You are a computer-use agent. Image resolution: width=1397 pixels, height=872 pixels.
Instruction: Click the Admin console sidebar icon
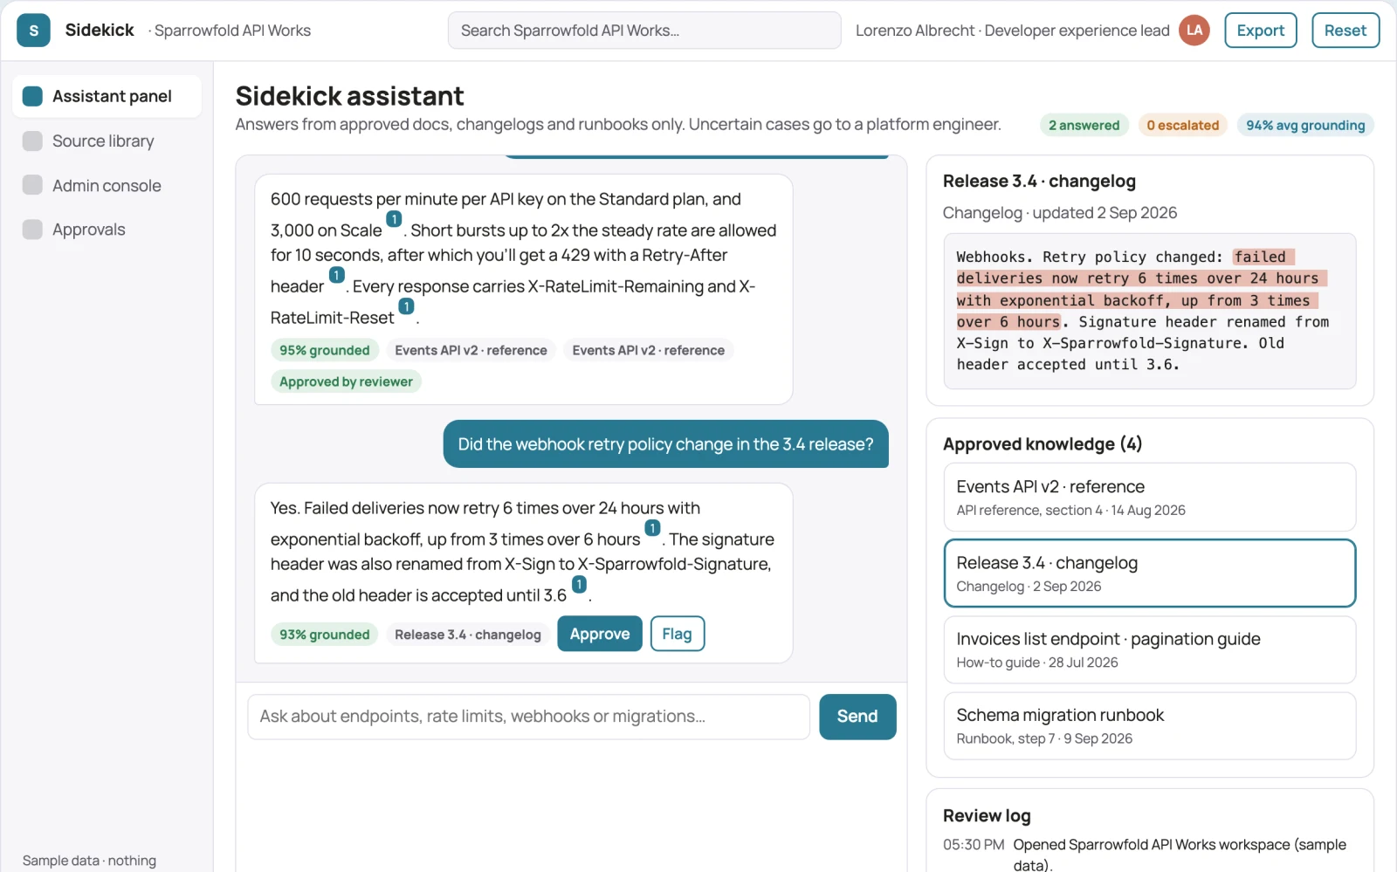coord(32,185)
